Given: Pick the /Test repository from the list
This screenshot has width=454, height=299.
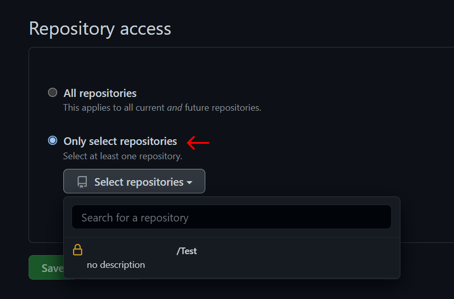Looking at the screenshot, I should point(232,258).
